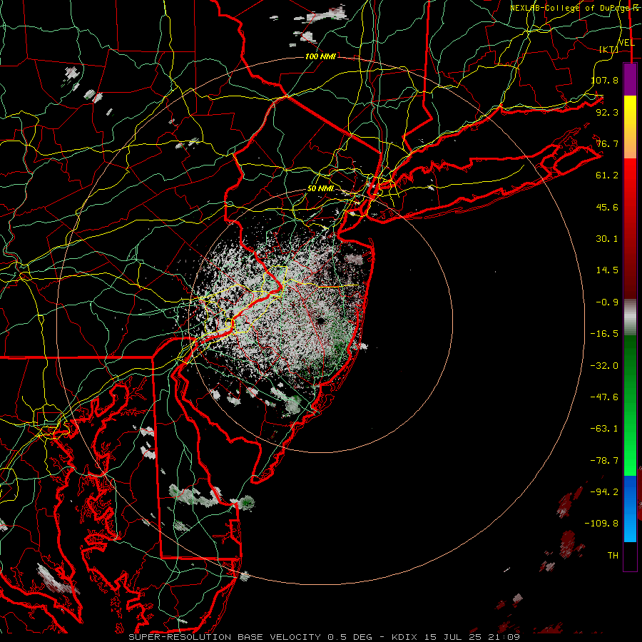Select the -109.8 legend value
The height and width of the screenshot is (642, 642).
601,524
